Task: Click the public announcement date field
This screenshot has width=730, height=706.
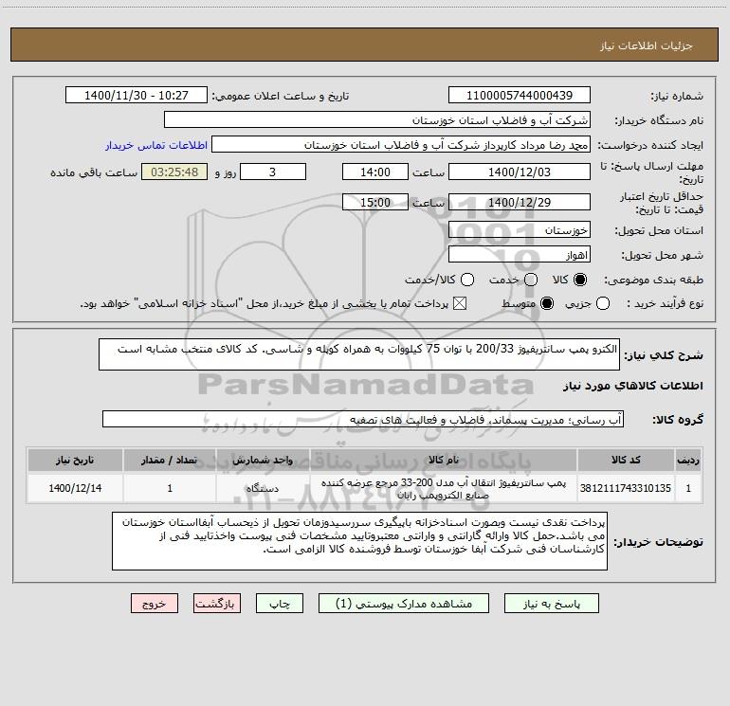Action: (137, 95)
